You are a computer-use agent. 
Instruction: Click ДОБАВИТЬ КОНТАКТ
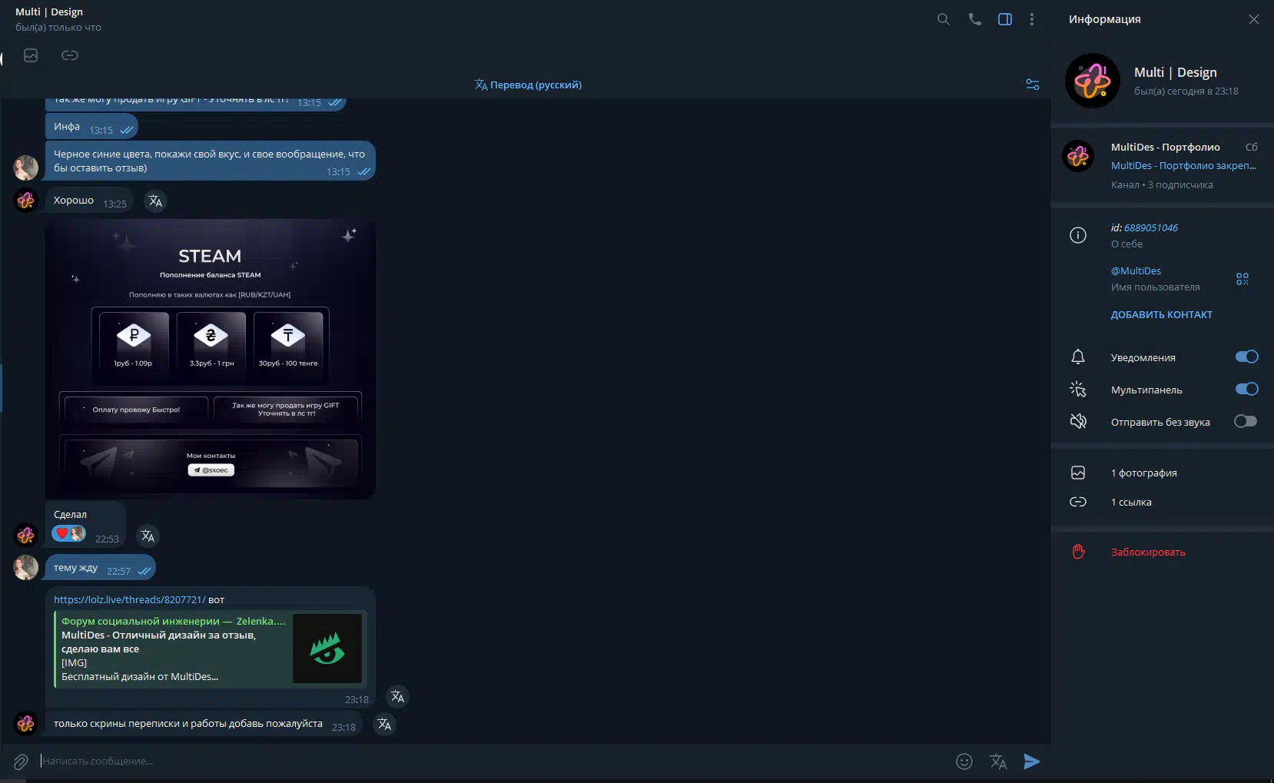[1161, 315]
